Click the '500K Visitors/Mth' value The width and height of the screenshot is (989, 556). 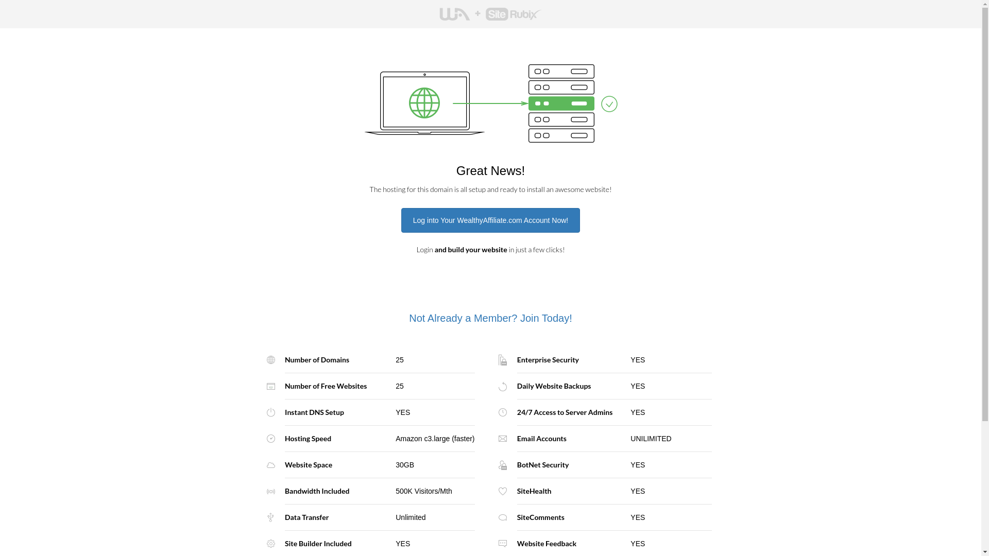click(x=424, y=491)
